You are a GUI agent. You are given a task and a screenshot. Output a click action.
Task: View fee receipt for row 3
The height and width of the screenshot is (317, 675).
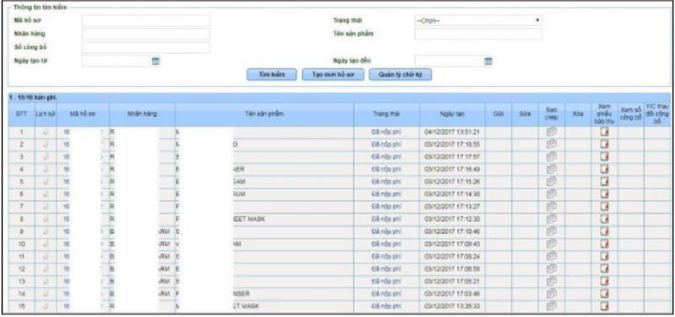(x=605, y=157)
